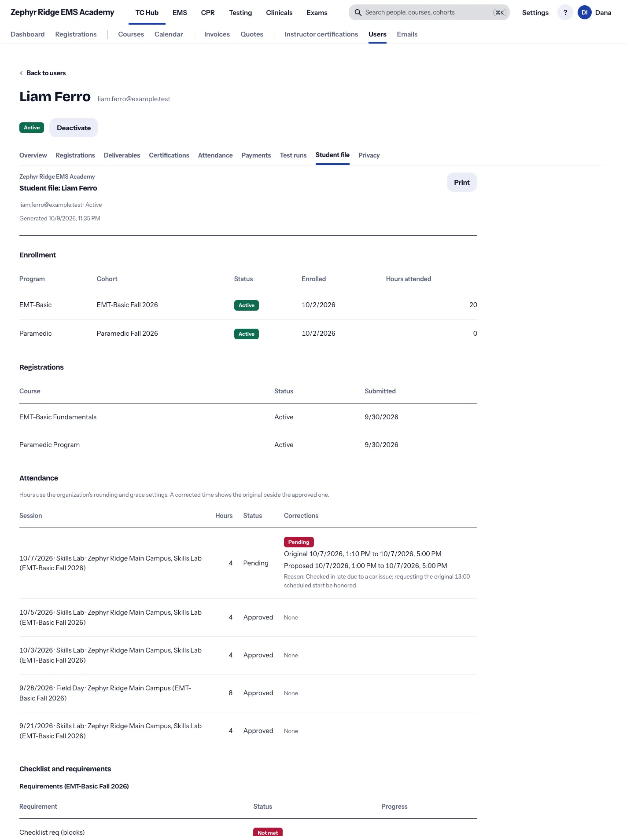Open the Testing top menu
634x836 pixels.
click(x=240, y=13)
